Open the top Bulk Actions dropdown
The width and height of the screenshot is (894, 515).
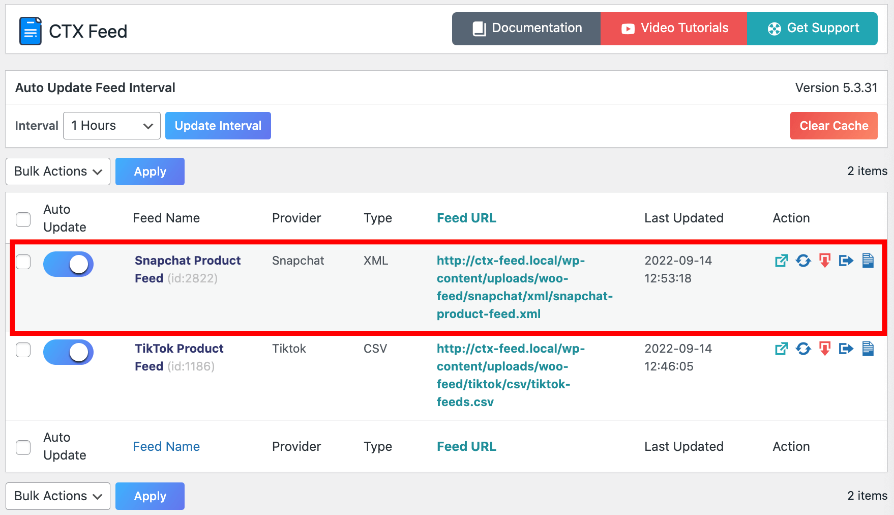tap(57, 171)
